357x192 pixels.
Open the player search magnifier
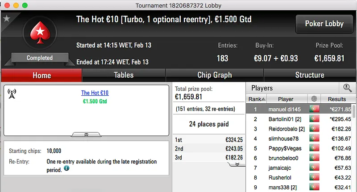coord(347,88)
